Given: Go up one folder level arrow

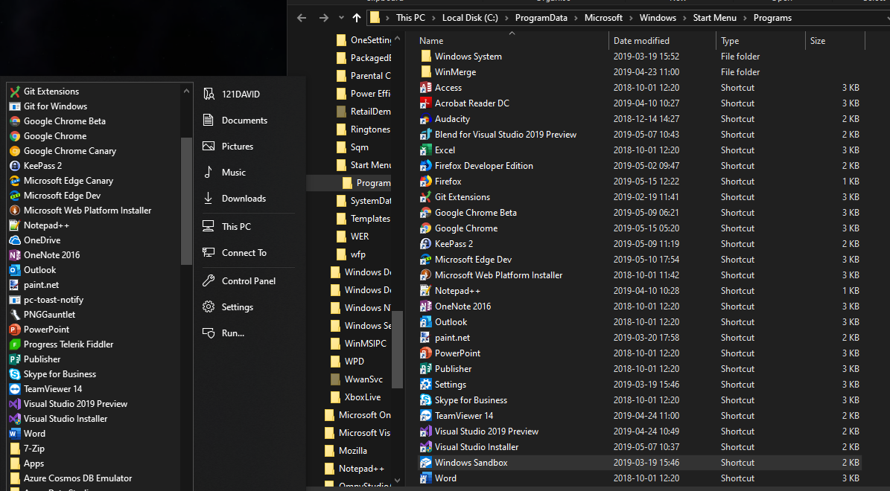Looking at the screenshot, I should click(x=357, y=18).
